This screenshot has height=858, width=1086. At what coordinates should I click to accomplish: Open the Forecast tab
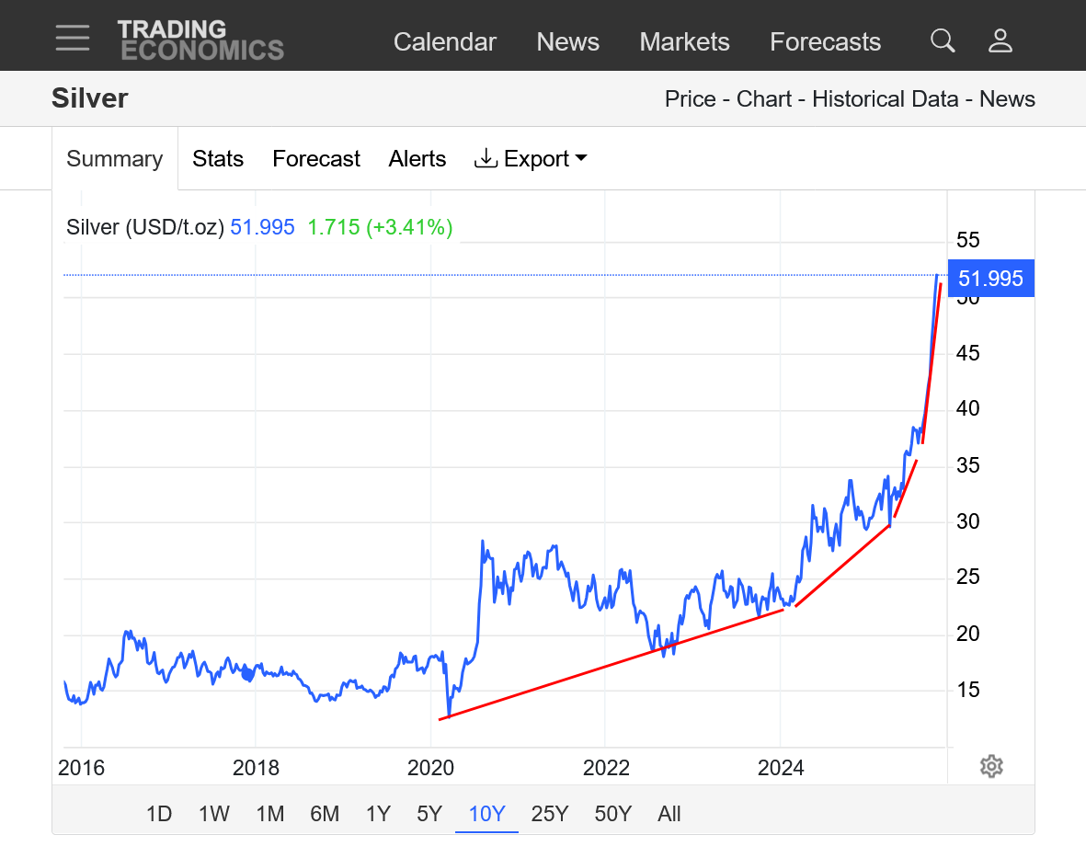[x=316, y=159]
